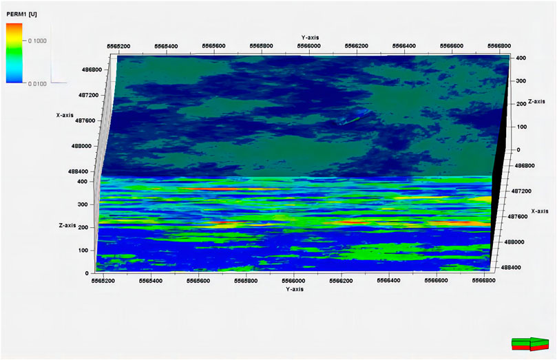Viewport: 557px width, 360px height.
Task: Click tick 487200 on the right X-axis
Action: (x=521, y=191)
